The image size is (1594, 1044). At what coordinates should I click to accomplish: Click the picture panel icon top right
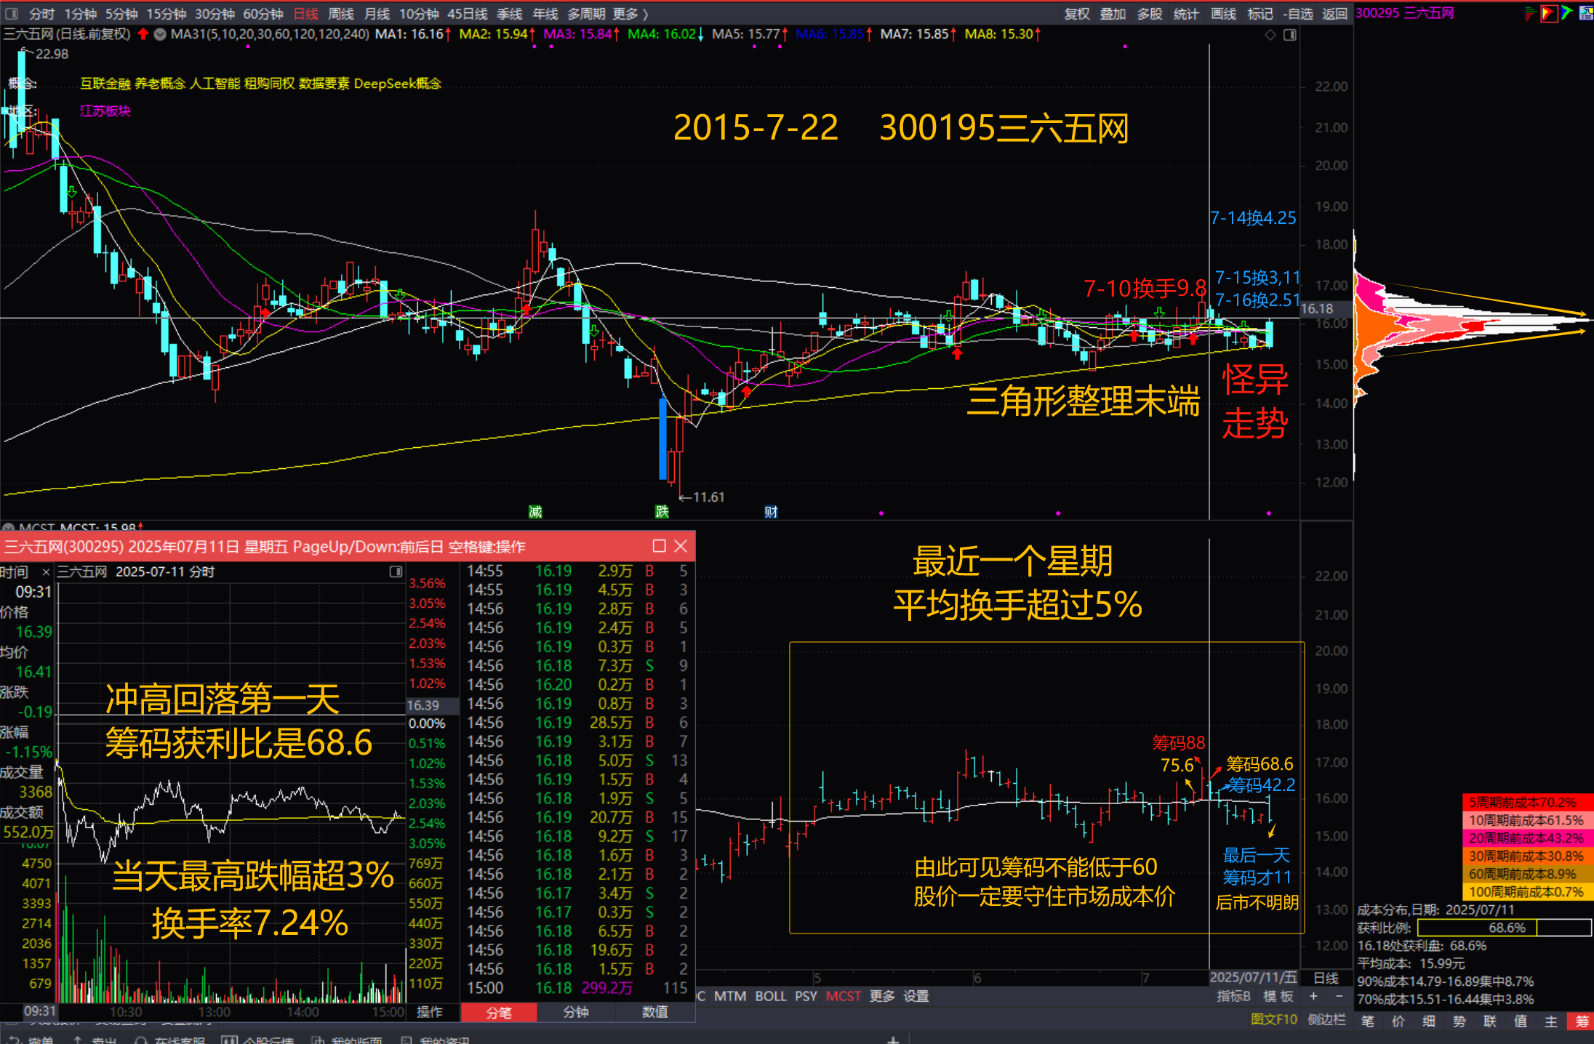tap(1586, 12)
